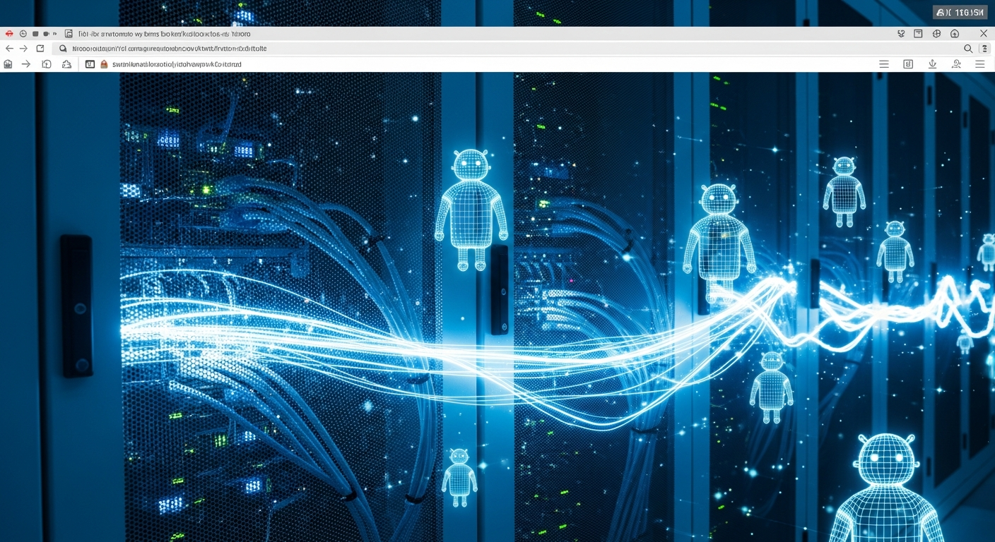The height and width of the screenshot is (542, 995).
Task: Click the magnifier icon left of the address
Action: [63, 49]
